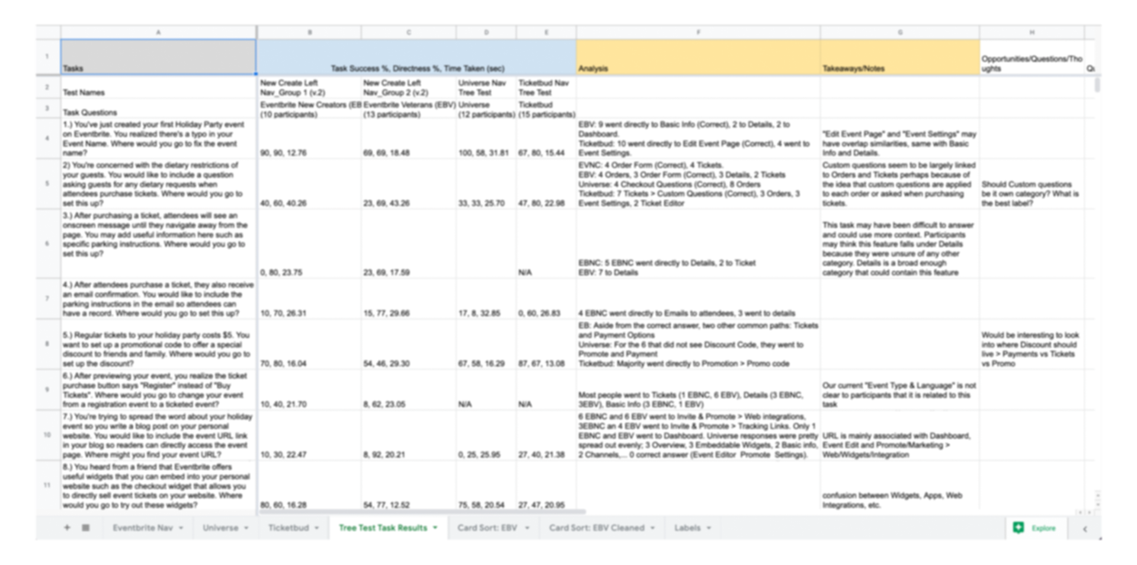Click the vertical scrollbar thumb at right
Image resolution: width=1137 pixels, height=565 pixels.
pyautogui.click(x=1097, y=84)
